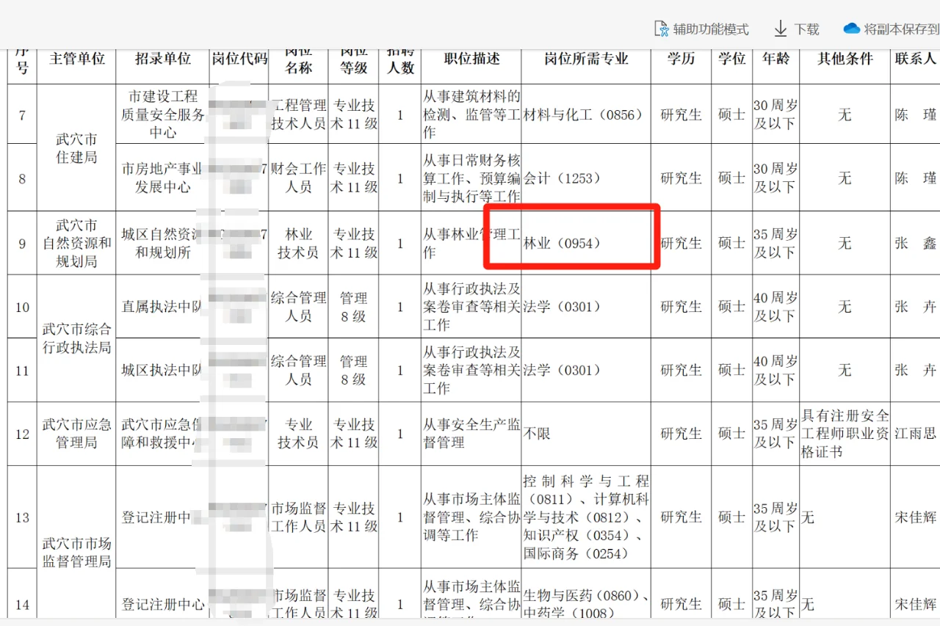Viewport: 940px width, 626px height.
Task: Click the 从事安全生产监督管理 cell
Action: tap(471, 433)
